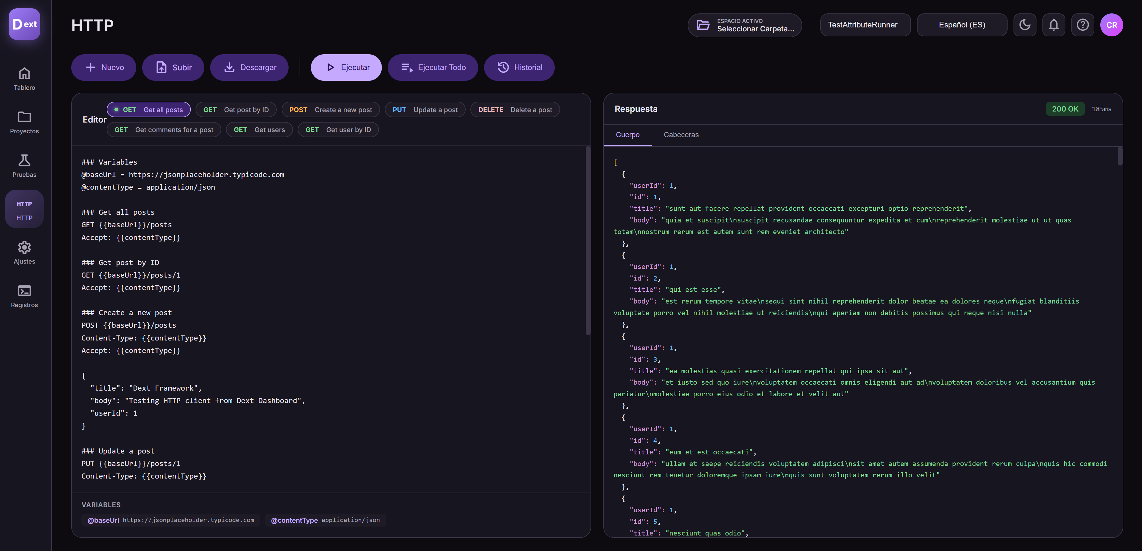The image size is (1142, 551).
Task: Click the help question mark icon
Action: tap(1082, 25)
